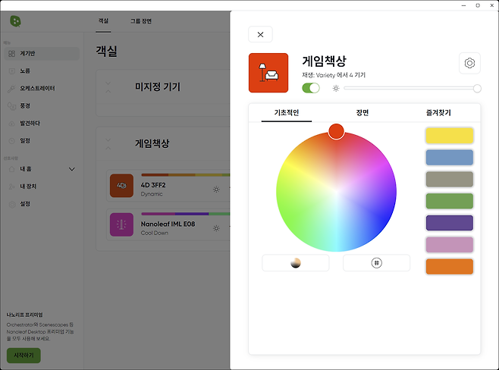Click the Nanoleaf logo at top left
The width and height of the screenshot is (499, 370).
[16, 20]
